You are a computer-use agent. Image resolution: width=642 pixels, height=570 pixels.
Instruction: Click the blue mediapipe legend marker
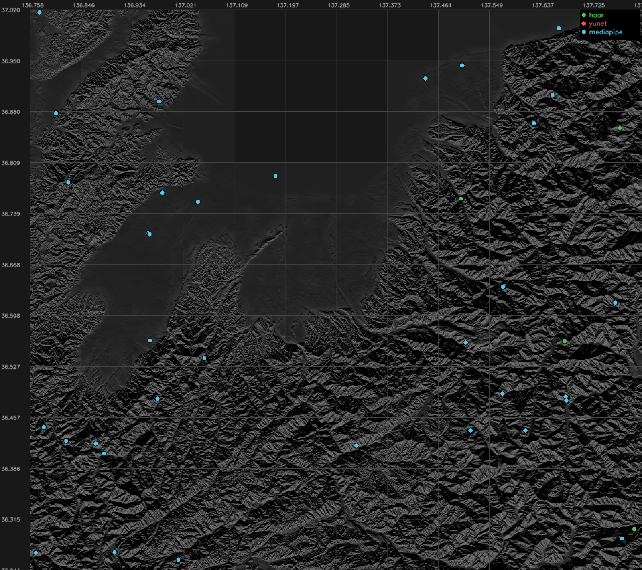pyautogui.click(x=584, y=32)
